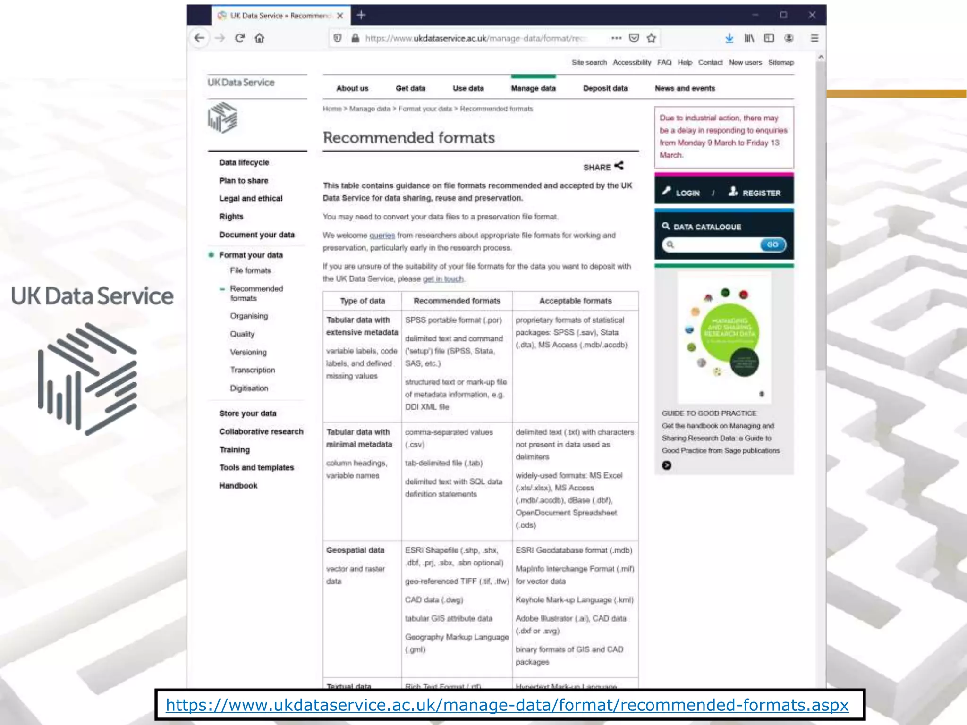Save page to Pocket icon

pyautogui.click(x=634, y=38)
